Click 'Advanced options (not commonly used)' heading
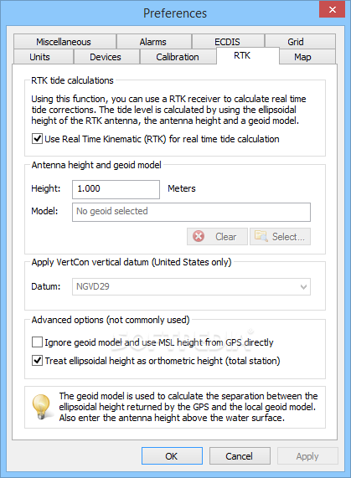This screenshot has height=478, width=351. pyautogui.click(x=111, y=320)
